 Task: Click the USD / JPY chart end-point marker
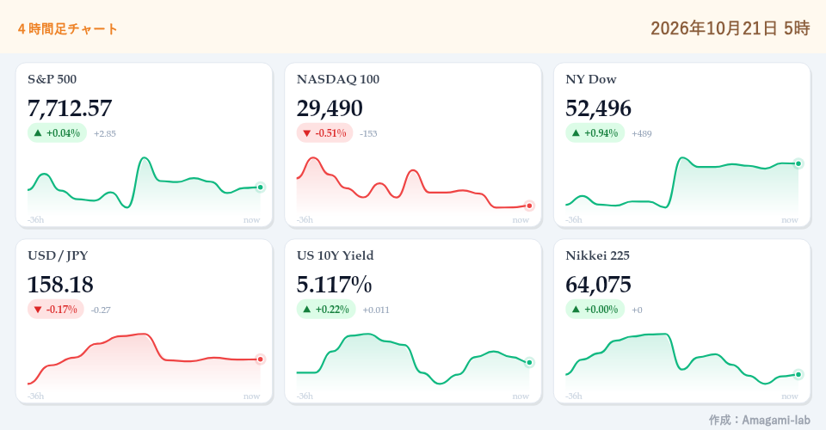pos(260,359)
